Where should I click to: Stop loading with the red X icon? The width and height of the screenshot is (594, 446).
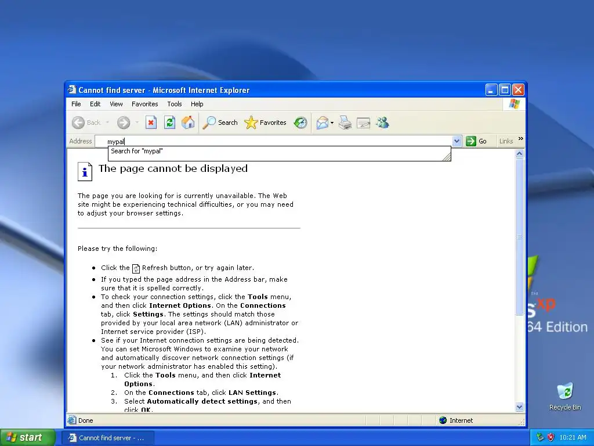coord(151,123)
